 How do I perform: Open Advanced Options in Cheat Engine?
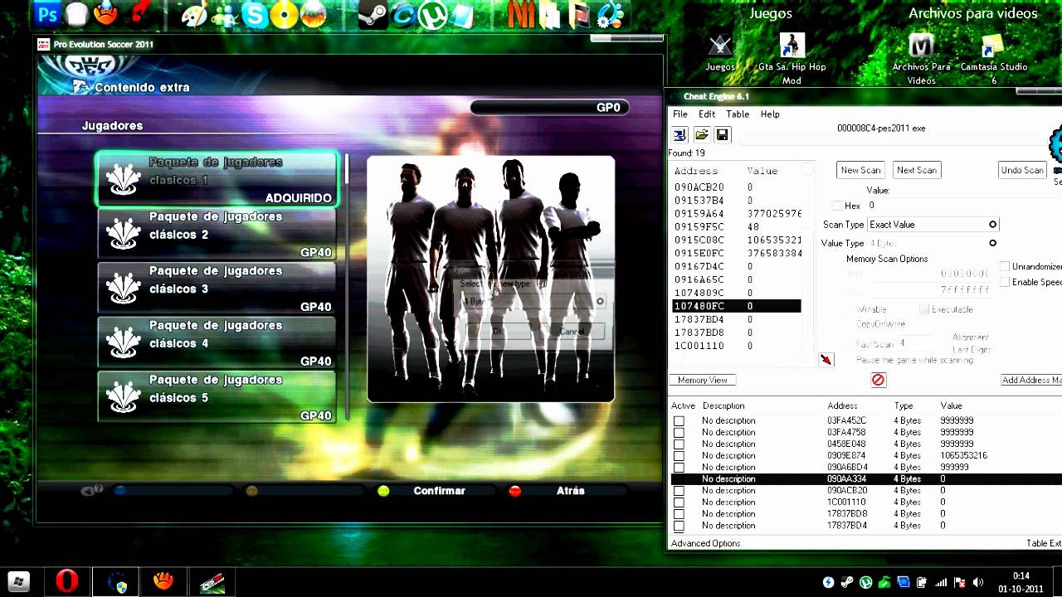click(x=705, y=543)
